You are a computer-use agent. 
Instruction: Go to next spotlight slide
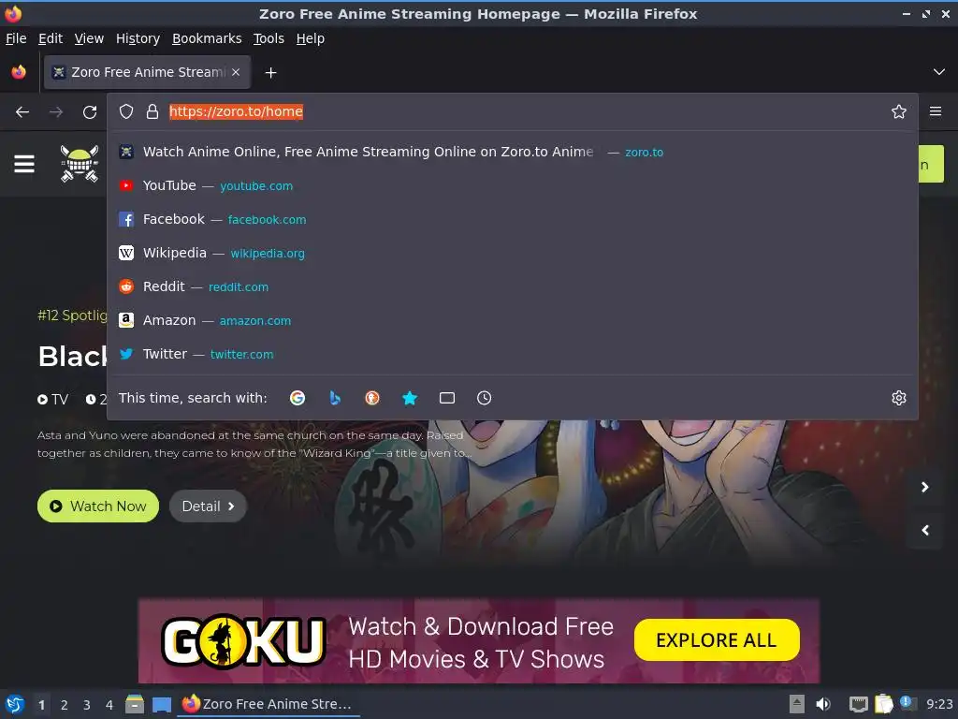click(x=925, y=487)
